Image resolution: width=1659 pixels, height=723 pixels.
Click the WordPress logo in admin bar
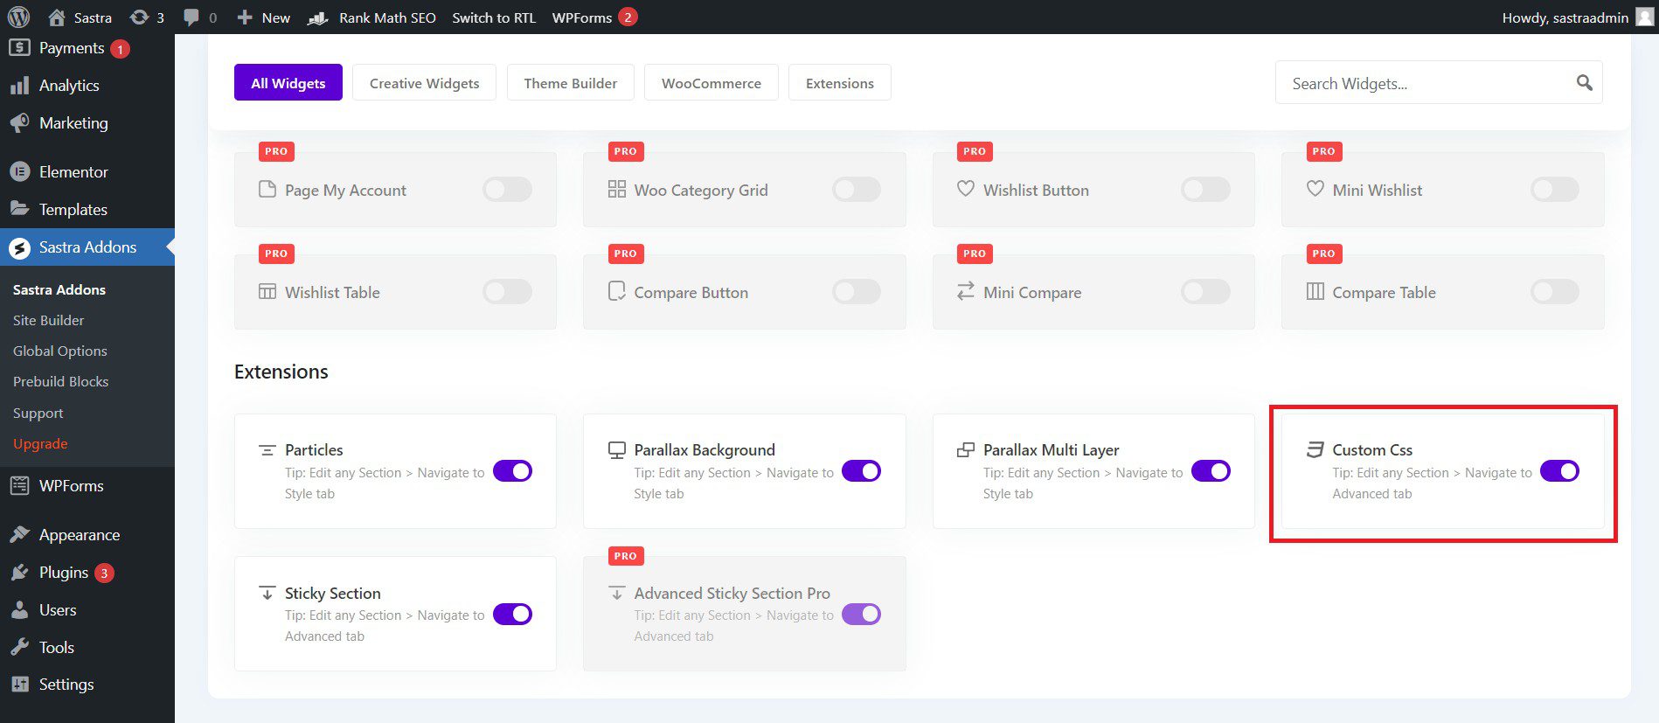(x=18, y=17)
